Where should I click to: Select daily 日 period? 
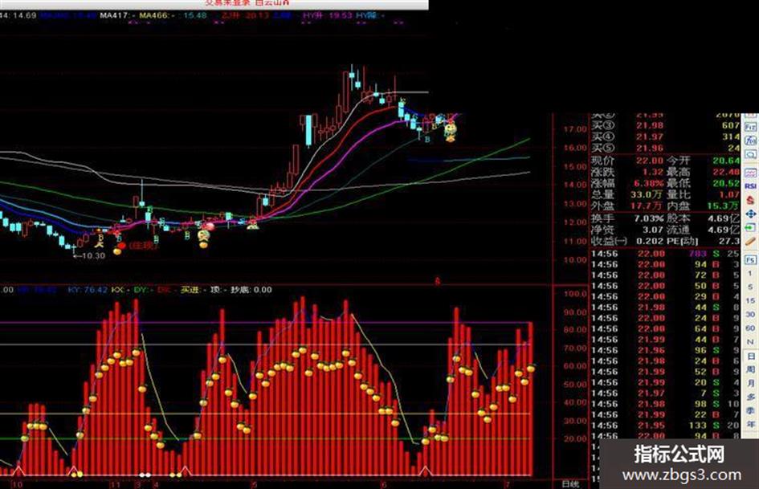(750, 356)
